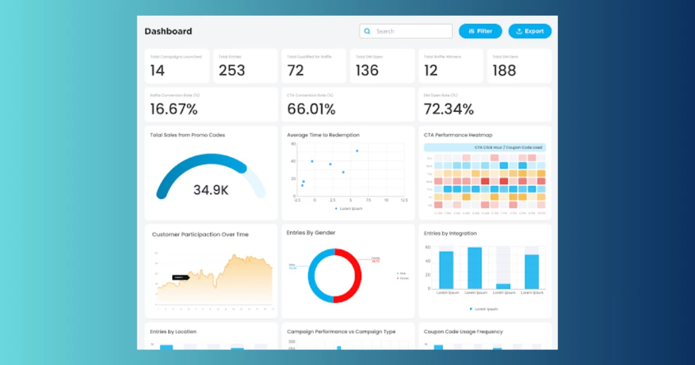695x365 pixels.
Task: Click the magnifying glass search icon
Action: pos(367,31)
